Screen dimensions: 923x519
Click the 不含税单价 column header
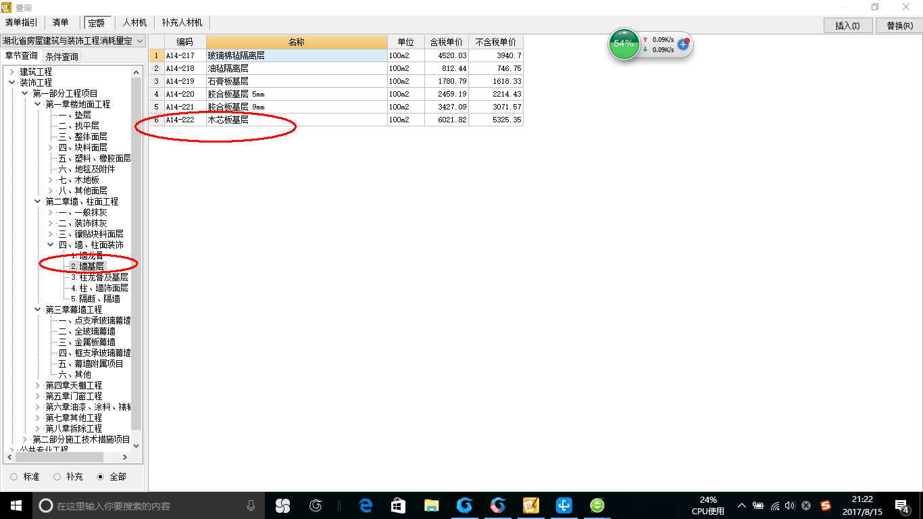[495, 42]
